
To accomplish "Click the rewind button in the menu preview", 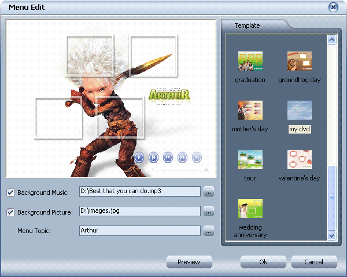I will point(168,157).
